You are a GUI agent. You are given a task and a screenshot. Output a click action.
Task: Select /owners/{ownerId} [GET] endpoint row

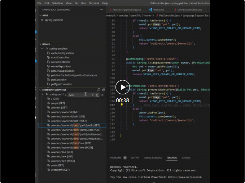(72, 112)
